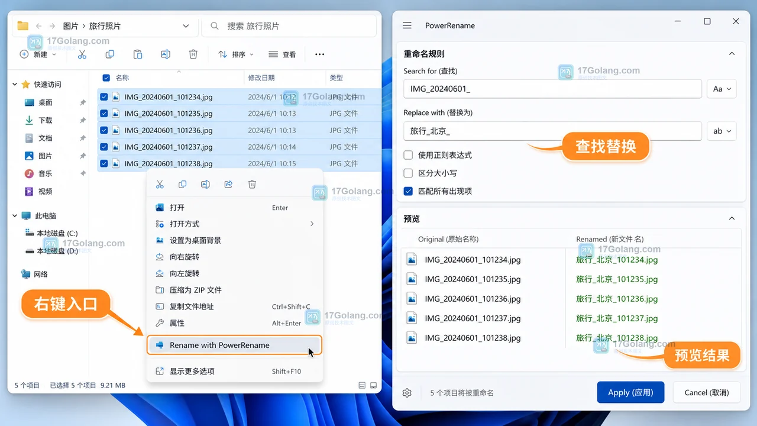Choose 复制文件地址 in context menu
This screenshot has height=426, width=757.
click(x=234, y=306)
